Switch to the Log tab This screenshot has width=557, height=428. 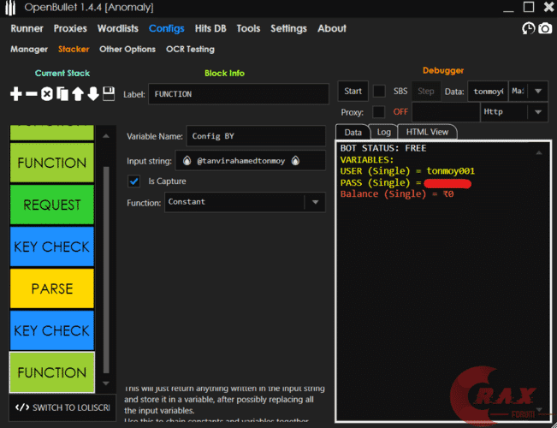tap(384, 132)
